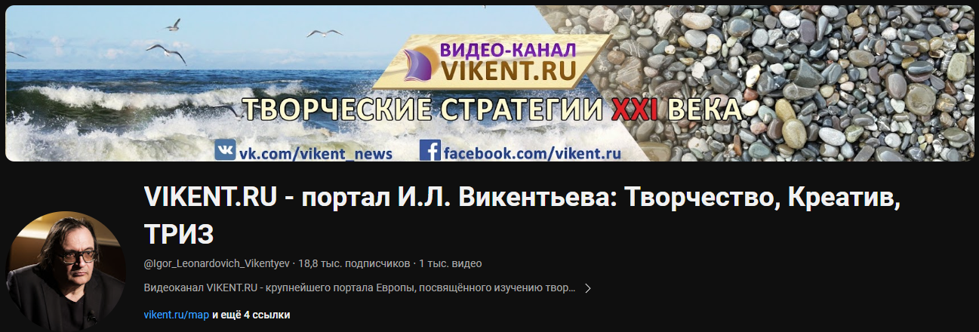Image resolution: width=979 pixels, height=332 pixels.
Task: Click the VK logo icon in banner
Action: coord(225,149)
